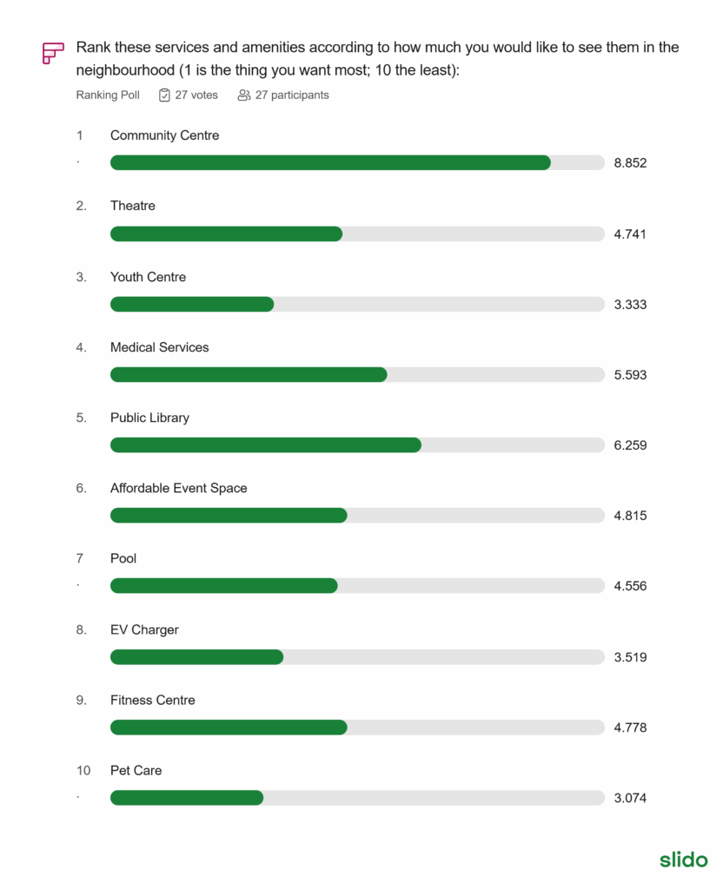
Task: Click the 3.074 score for Pet Care
Action: coord(630,799)
